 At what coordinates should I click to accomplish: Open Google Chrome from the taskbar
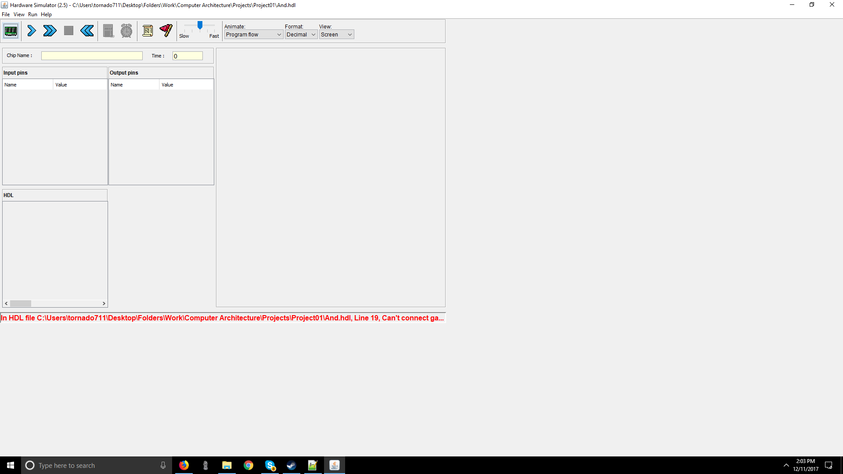(249, 465)
